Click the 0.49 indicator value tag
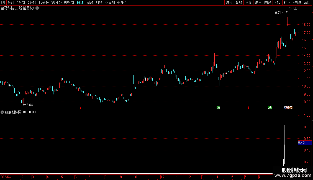 (305, 143)
